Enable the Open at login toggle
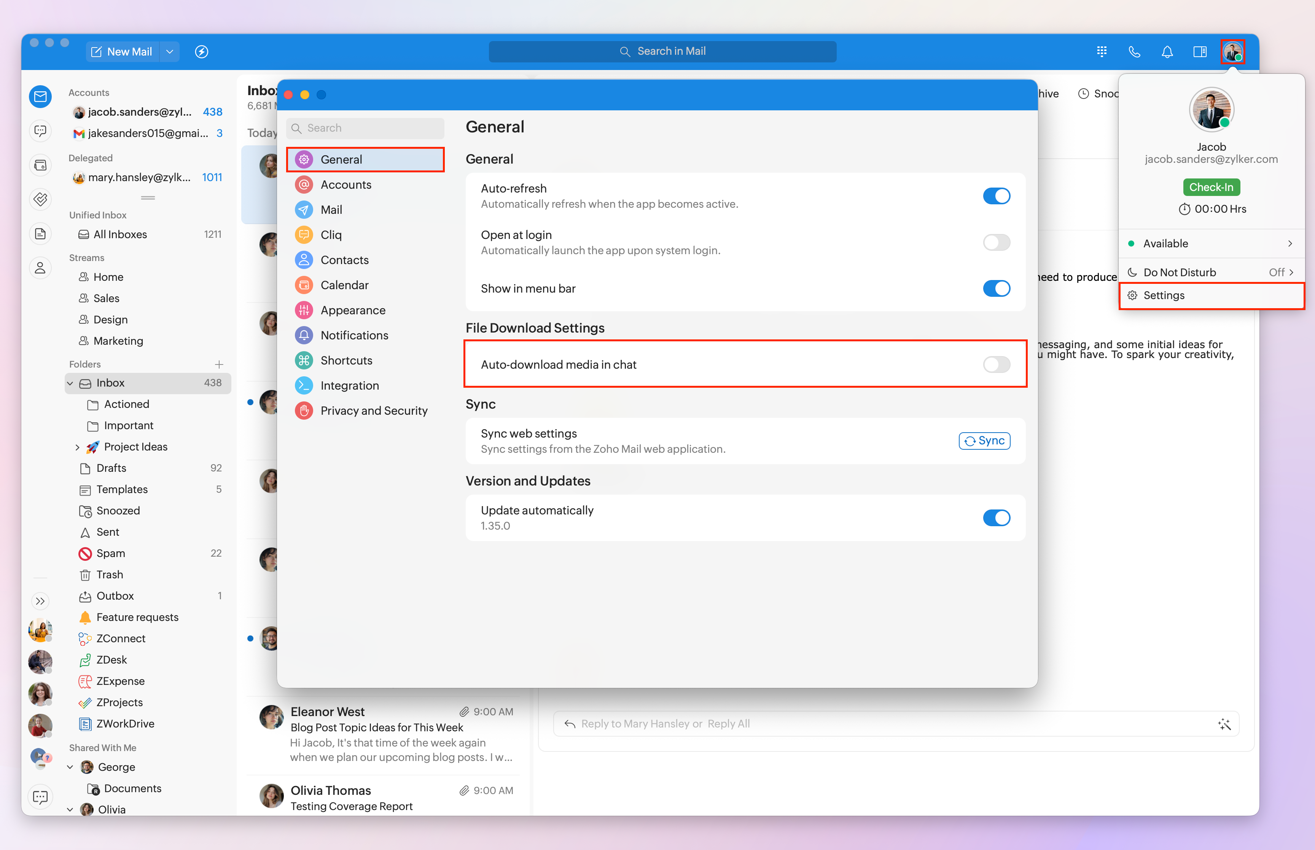This screenshot has height=850, width=1315. [996, 242]
